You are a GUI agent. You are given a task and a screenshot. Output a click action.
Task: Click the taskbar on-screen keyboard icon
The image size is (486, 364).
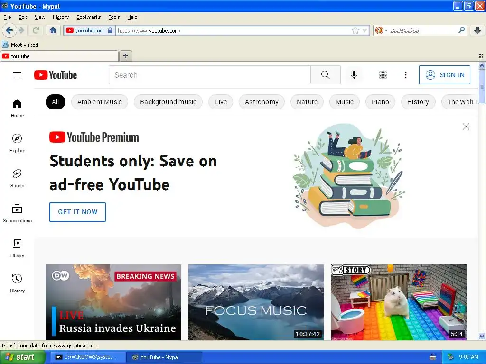tap(433, 357)
